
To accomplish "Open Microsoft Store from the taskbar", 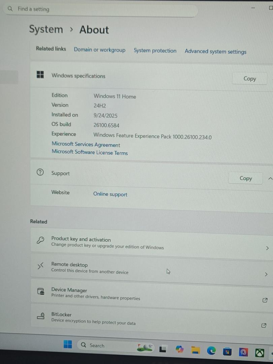I will (x=227, y=352).
